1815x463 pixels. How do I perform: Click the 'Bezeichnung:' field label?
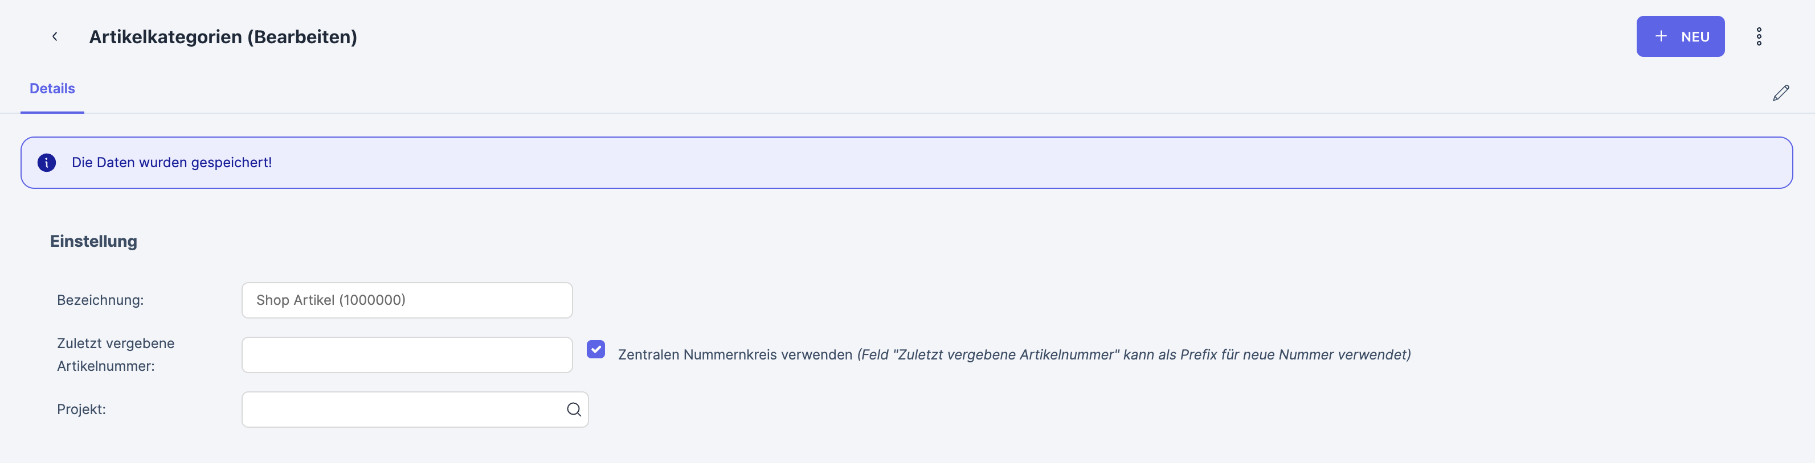click(x=100, y=300)
